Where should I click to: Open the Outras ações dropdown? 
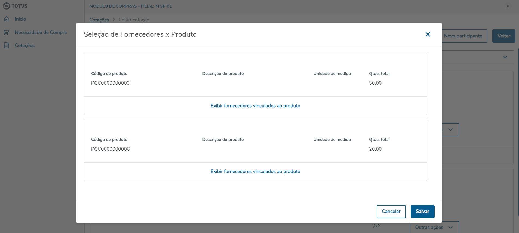coord(434,227)
